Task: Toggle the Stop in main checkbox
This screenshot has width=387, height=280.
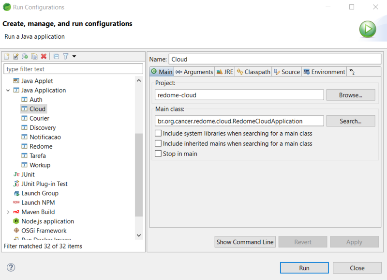Action: point(158,154)
